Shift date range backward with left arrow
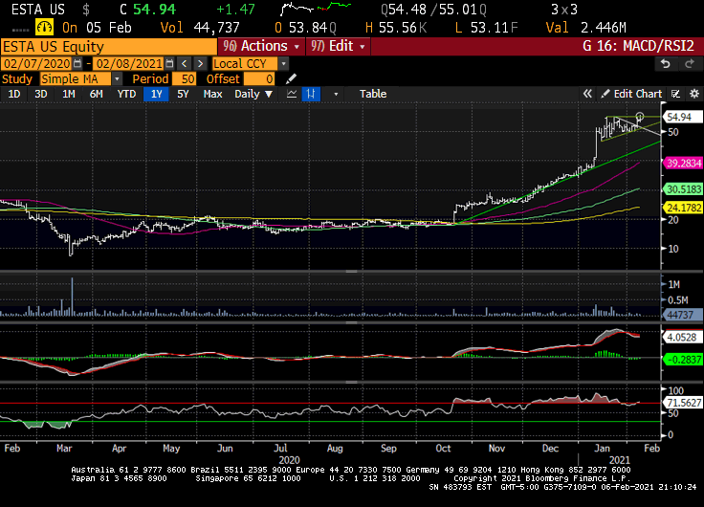The height and width of the screenshot is (507, 704). tap(184, 64)
